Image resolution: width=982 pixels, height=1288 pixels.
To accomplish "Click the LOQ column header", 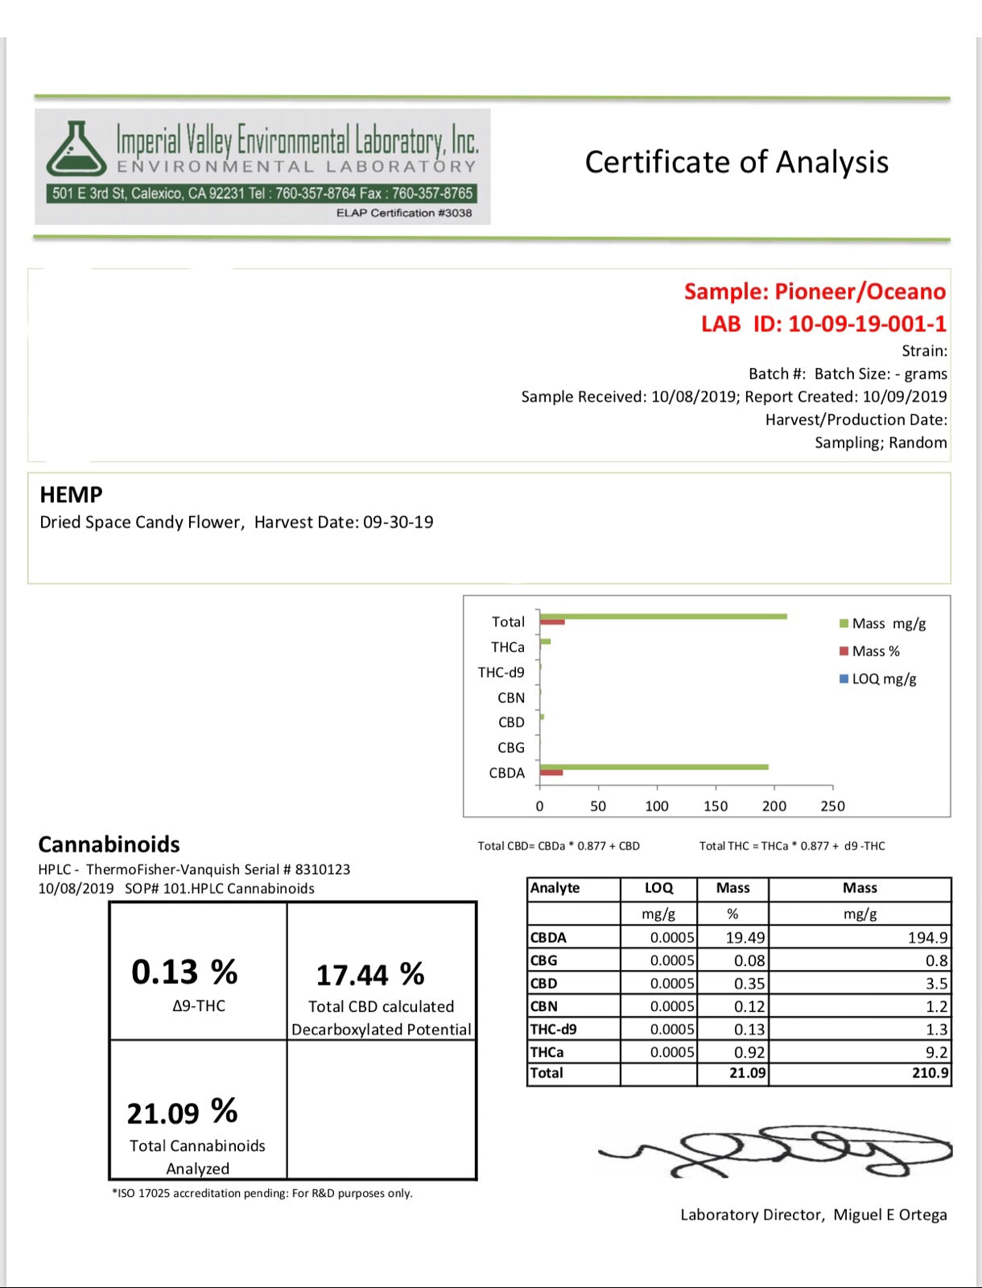I will (658, 888).
